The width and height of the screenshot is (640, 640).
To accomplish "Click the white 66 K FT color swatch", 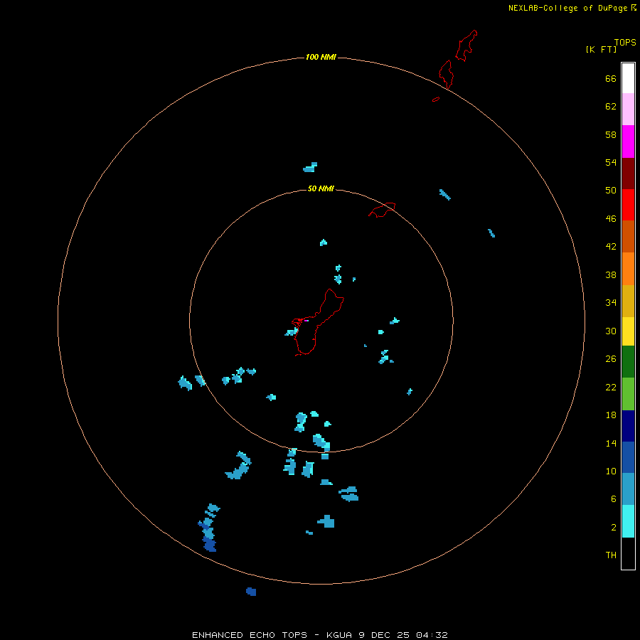I will 628,78.
